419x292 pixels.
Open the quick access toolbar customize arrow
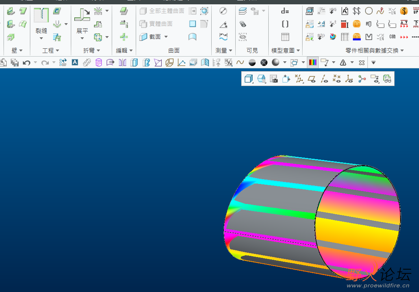[374, 63]
